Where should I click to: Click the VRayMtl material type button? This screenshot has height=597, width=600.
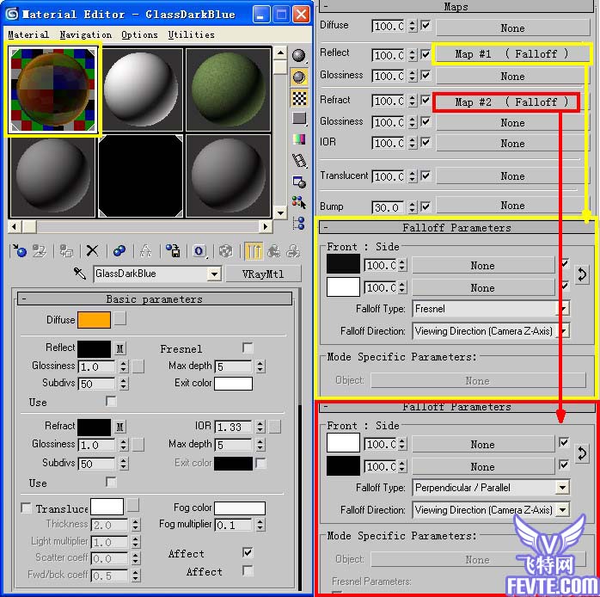[263, 274]
